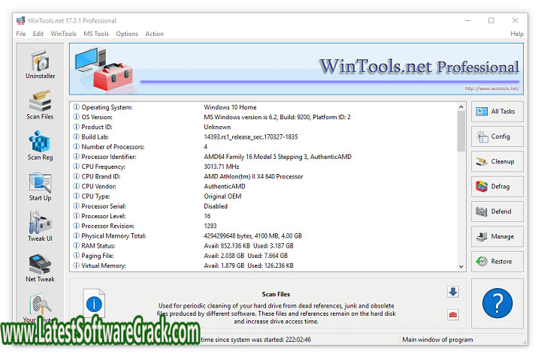
Task: Open the MS Tools menu
Action: coord(96,34)
